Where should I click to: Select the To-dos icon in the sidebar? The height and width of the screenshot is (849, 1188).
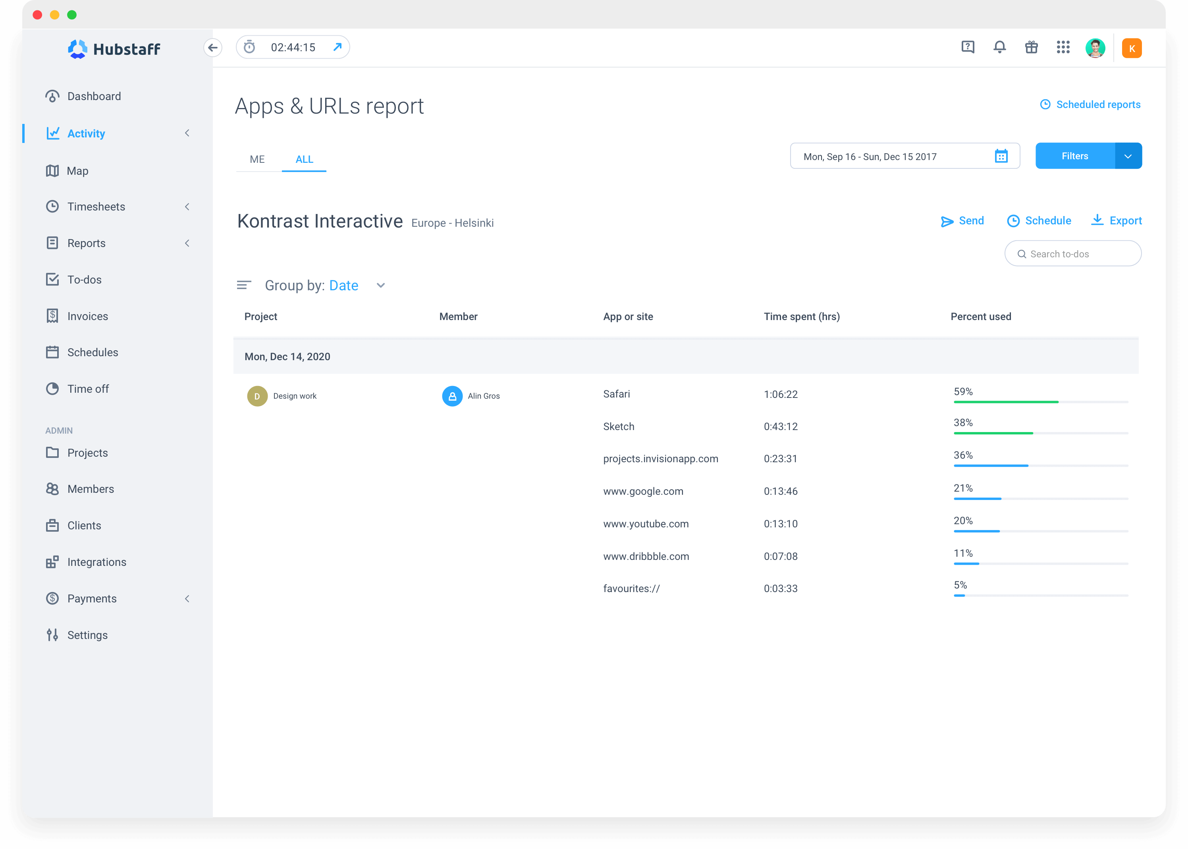click(x=52, y=279)
